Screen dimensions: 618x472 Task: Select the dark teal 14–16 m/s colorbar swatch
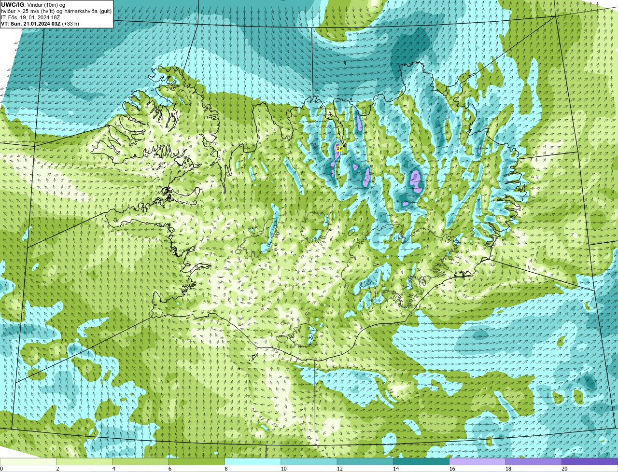tap(421, 461)
